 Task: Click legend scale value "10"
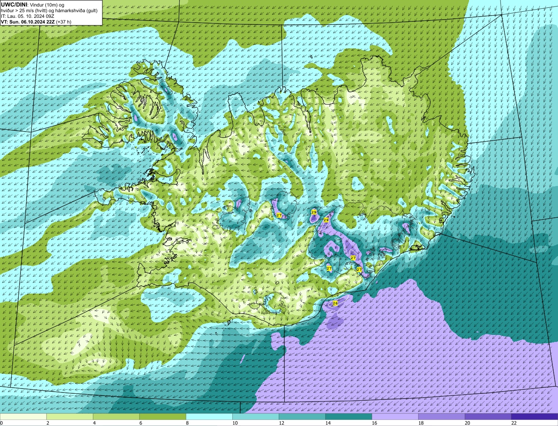(235, 423)
